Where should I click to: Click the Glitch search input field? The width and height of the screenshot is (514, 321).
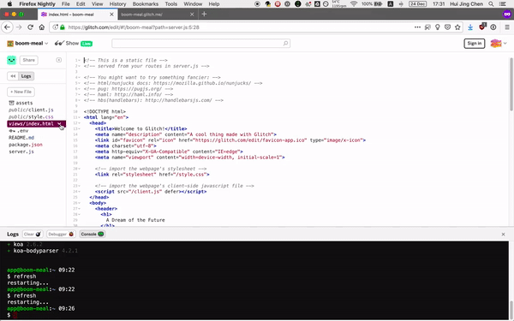pos(201,44)
